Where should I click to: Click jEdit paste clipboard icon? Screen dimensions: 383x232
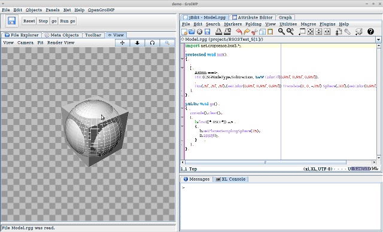point(270,32)
